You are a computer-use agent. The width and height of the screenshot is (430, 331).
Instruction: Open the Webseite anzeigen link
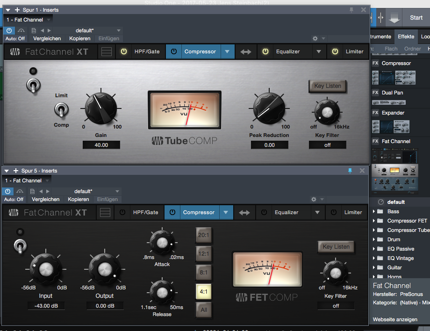click(395, 319)
